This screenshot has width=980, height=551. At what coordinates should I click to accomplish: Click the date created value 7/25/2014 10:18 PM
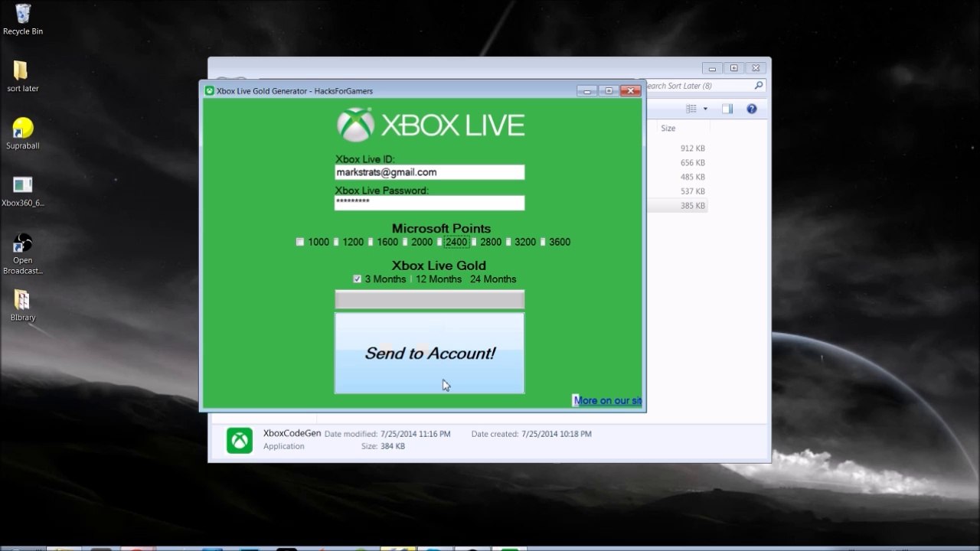pos(557,434)
